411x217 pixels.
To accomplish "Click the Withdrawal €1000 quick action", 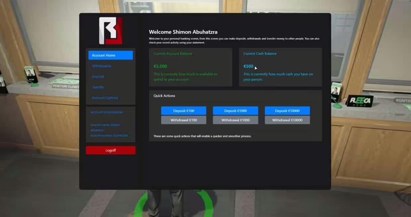I will point(235,120).
